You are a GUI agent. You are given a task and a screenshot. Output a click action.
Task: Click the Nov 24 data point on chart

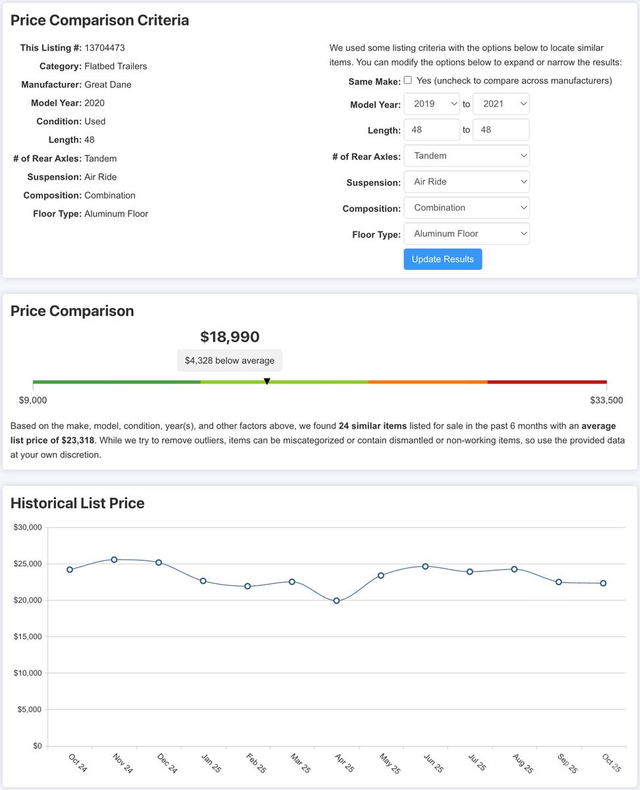pos(114,560)
